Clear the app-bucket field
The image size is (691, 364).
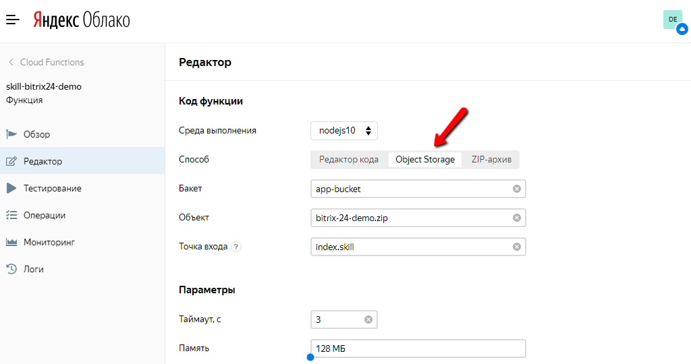[x=516, y=189]
